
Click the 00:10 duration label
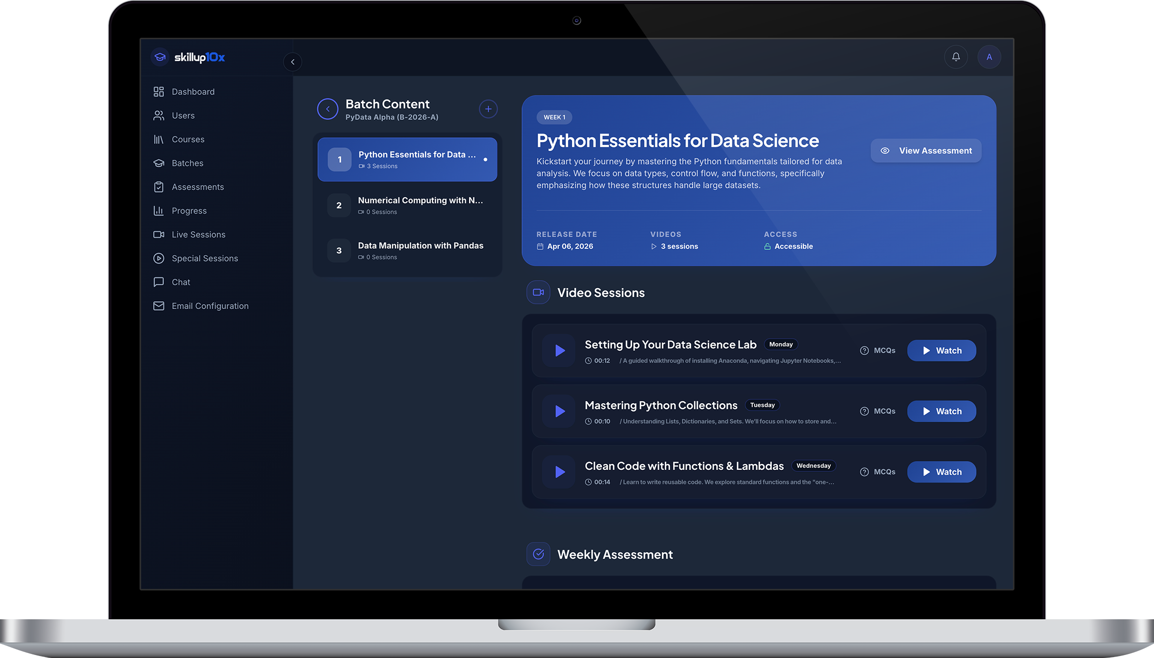coord(597,421)
